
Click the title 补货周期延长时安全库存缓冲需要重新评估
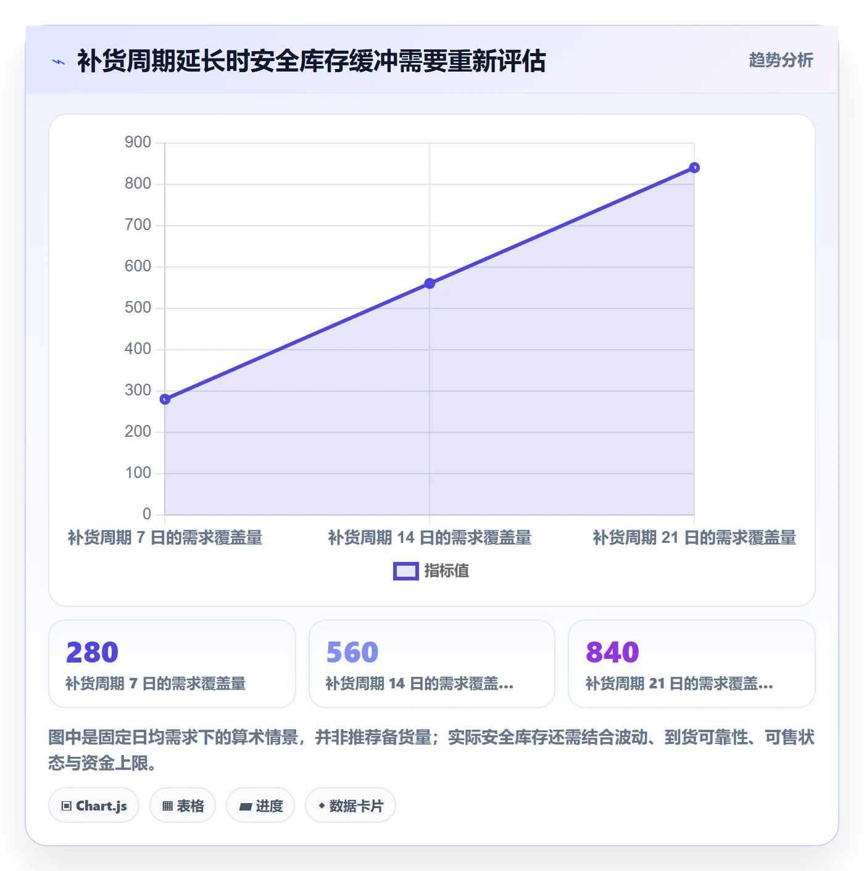pos(312,61)
